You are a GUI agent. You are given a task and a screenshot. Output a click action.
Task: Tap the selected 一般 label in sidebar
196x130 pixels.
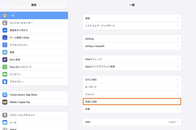click(12, 16)
